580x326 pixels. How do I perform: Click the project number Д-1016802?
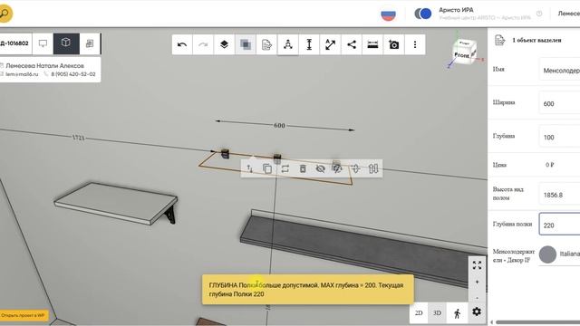coord(14,43)
